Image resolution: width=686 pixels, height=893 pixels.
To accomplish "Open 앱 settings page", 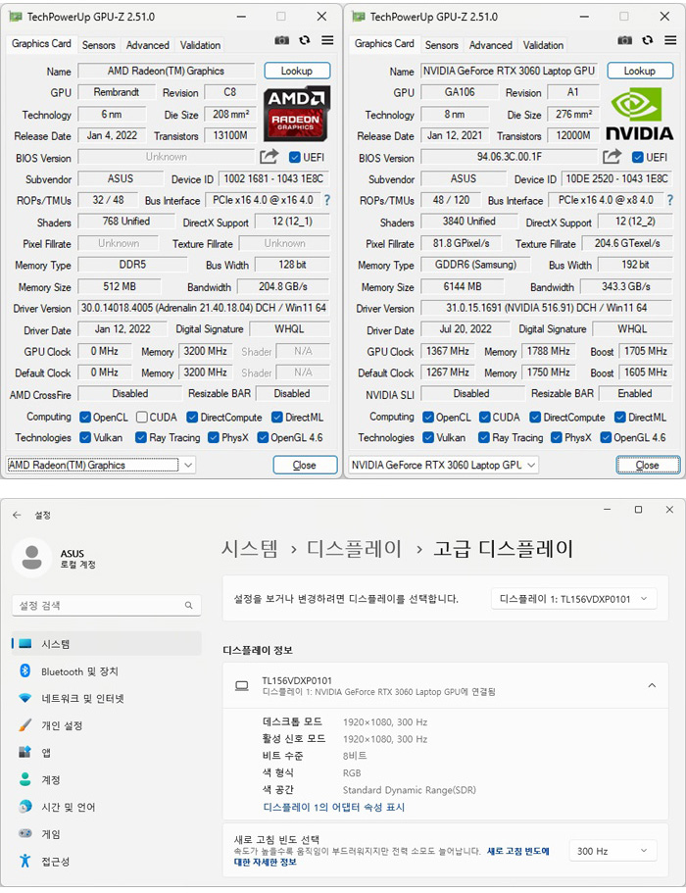I will pyautogui.click(x=107, y=752).
